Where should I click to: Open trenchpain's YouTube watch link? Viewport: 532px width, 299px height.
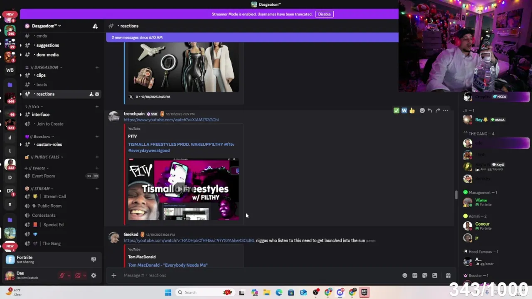click(171, 120)
